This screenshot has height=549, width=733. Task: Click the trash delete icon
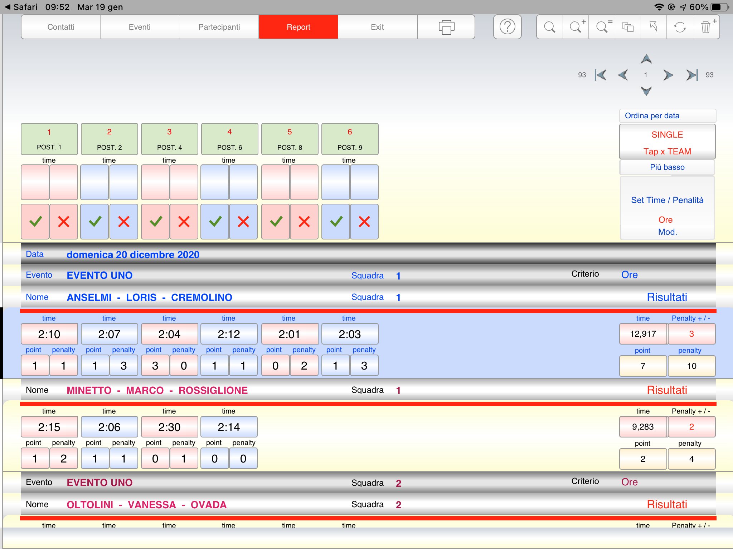tap(706, 27)
